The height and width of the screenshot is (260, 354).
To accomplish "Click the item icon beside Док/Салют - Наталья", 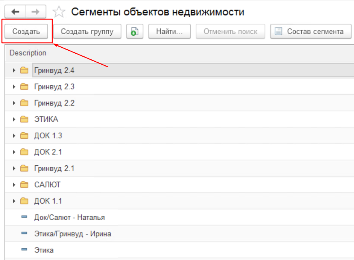I will click(x=24, y=217).
